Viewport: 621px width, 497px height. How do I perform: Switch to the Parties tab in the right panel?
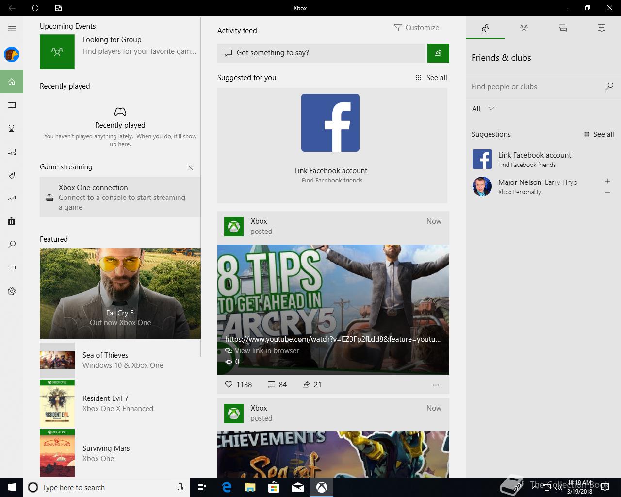524,28
